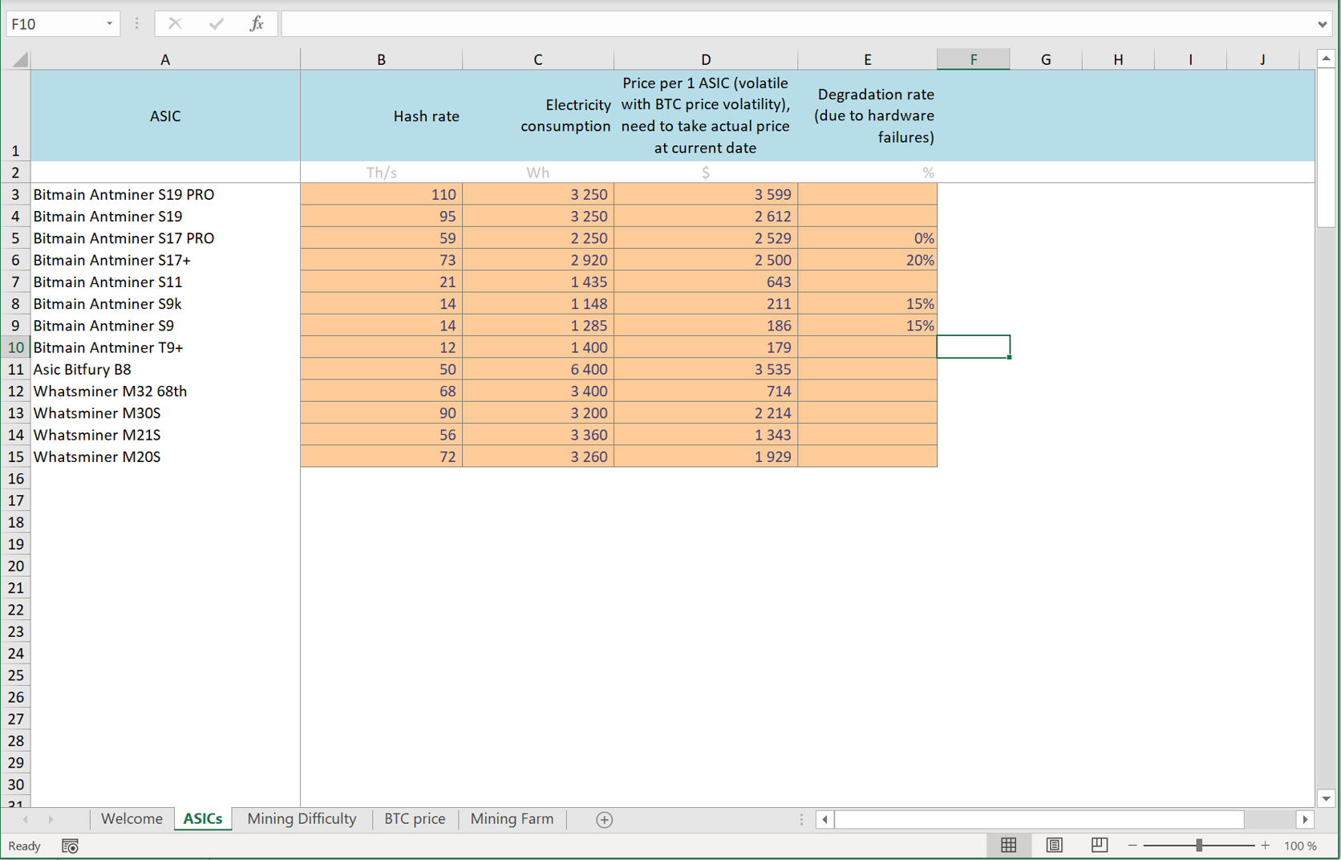Image resolution: width=1341 pixels, height=860 pixels.
Task: Click cell Bitmain Antminer S17+
Action: tap(165, 260)
